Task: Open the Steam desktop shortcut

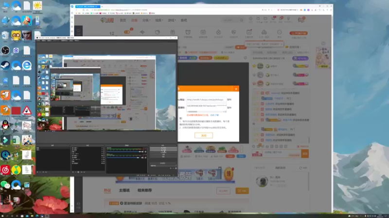Action: 5,66
